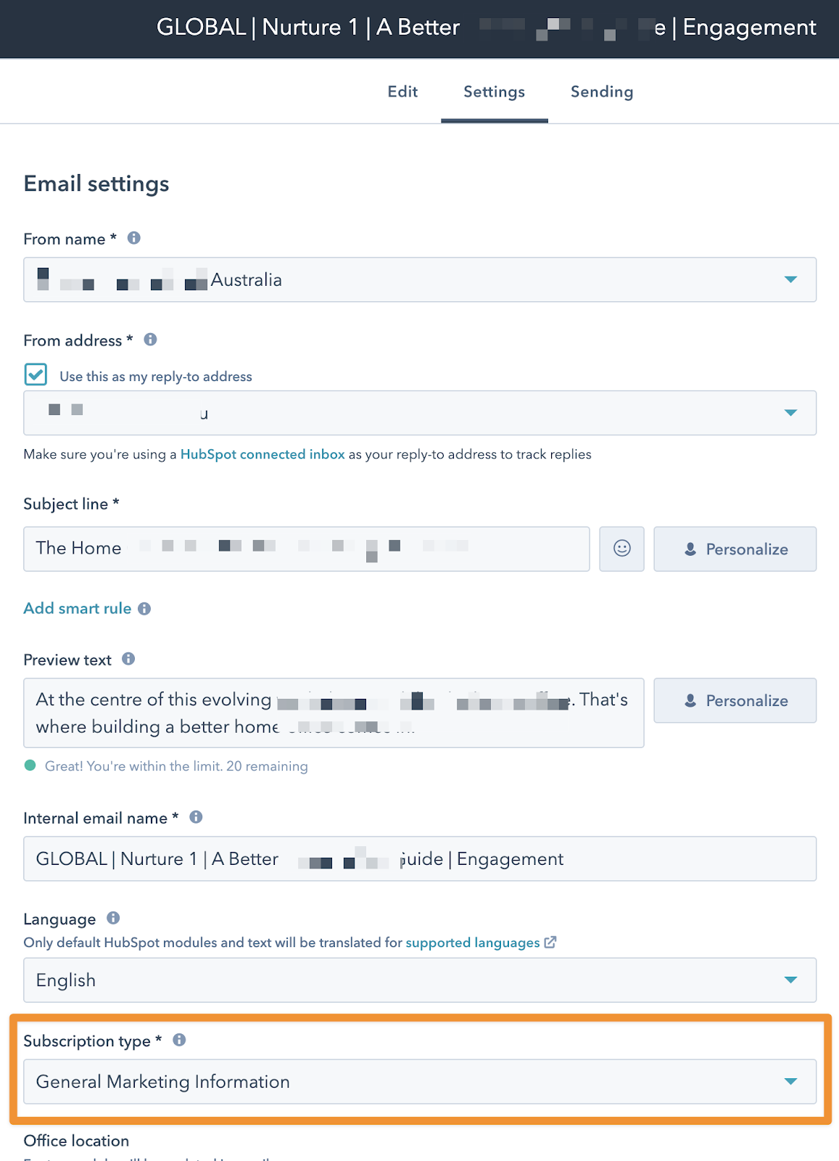Uncheck 'Use this as my reply-to address'
839x1161 pixels.
[36, 375]
